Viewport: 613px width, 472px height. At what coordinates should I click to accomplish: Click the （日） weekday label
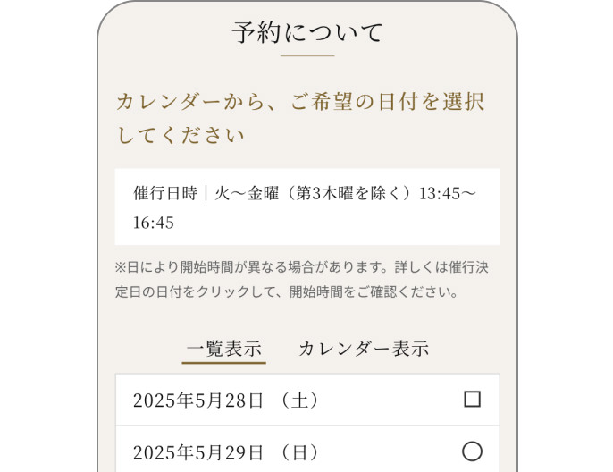tap(299, 452)
